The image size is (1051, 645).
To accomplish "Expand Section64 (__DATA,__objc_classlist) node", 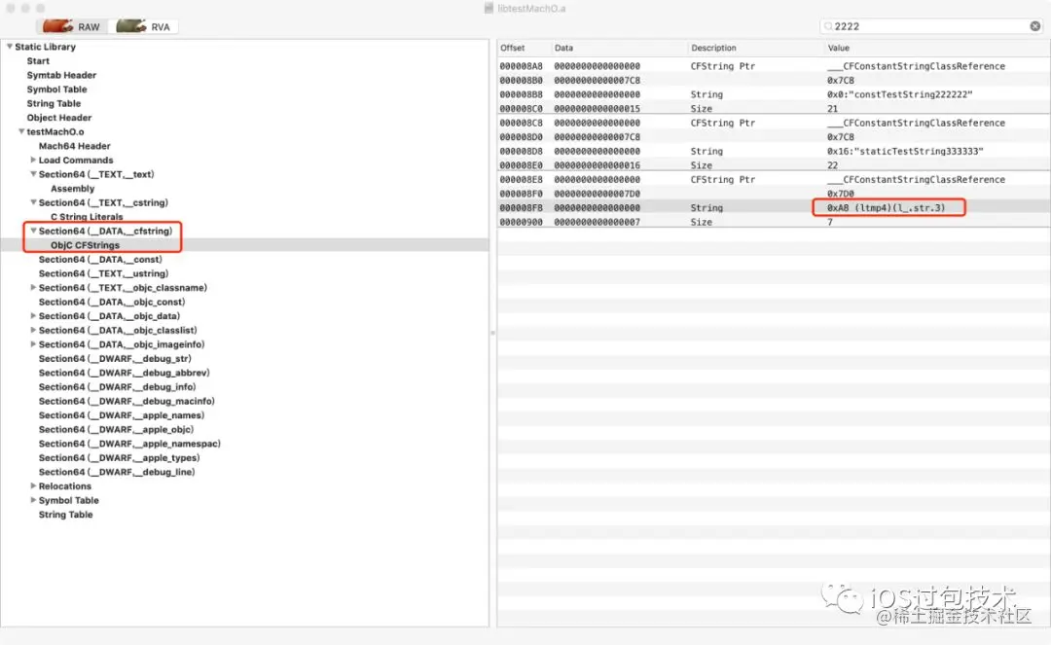I will click(x=33, y=330).
